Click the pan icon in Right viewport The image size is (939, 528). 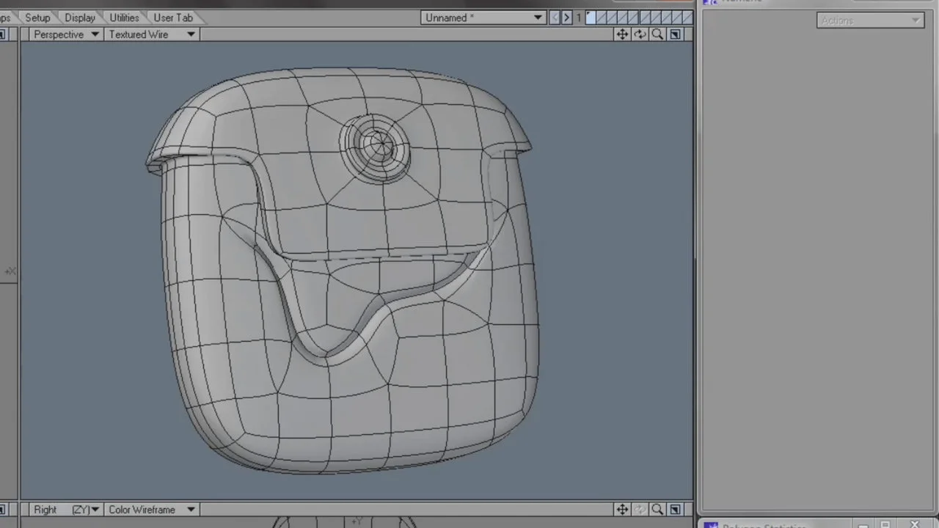coord(622,510)
